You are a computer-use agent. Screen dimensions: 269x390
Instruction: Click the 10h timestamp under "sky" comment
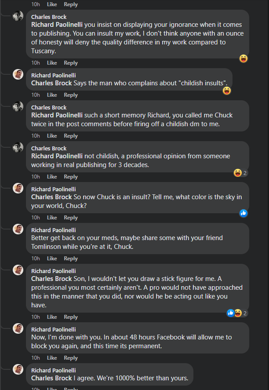pos(36,218)
